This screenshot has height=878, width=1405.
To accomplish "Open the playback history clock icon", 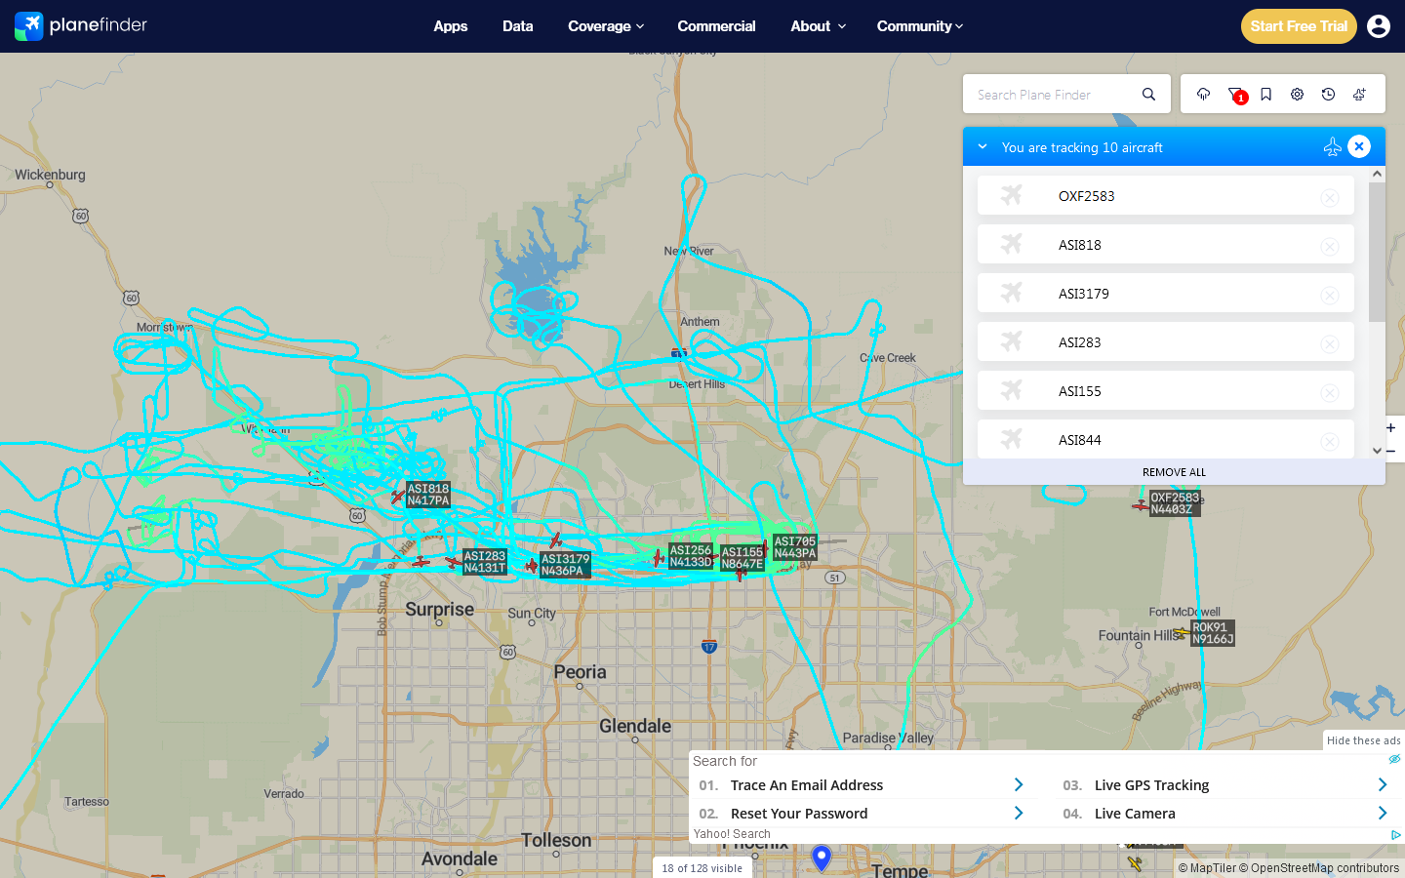I will tap(1328, 95).
